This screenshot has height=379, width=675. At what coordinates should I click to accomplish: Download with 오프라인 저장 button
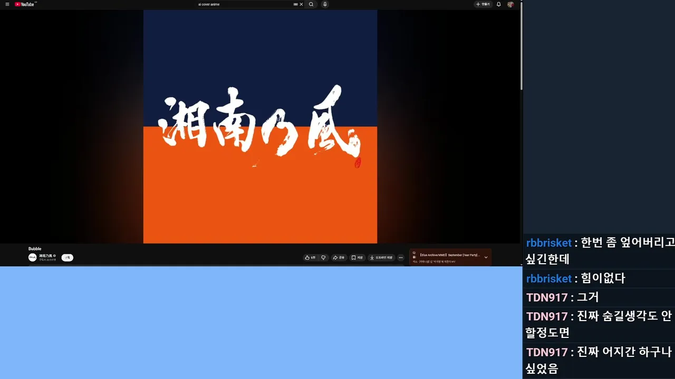[x=381, y=257]
